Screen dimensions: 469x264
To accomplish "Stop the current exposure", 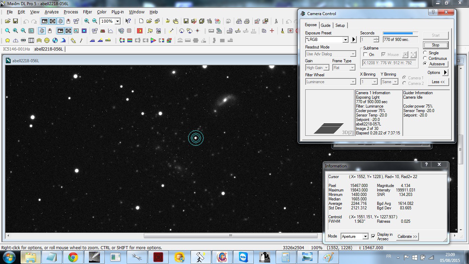I will coord(435,45).
